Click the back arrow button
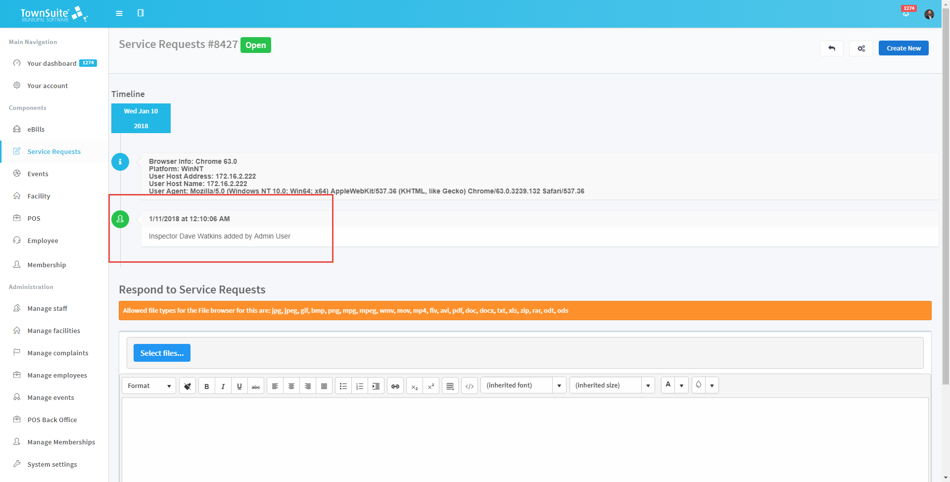The width and height of the screenshot is (950, 482). coord(831,48)
